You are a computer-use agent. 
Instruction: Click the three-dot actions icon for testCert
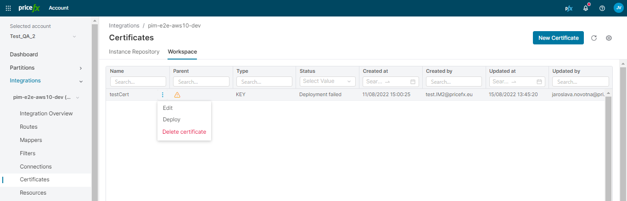(x=162, y=95)
